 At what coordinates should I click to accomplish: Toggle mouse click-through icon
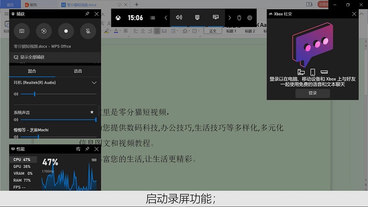pyautogui.click(x=239, y=18)
